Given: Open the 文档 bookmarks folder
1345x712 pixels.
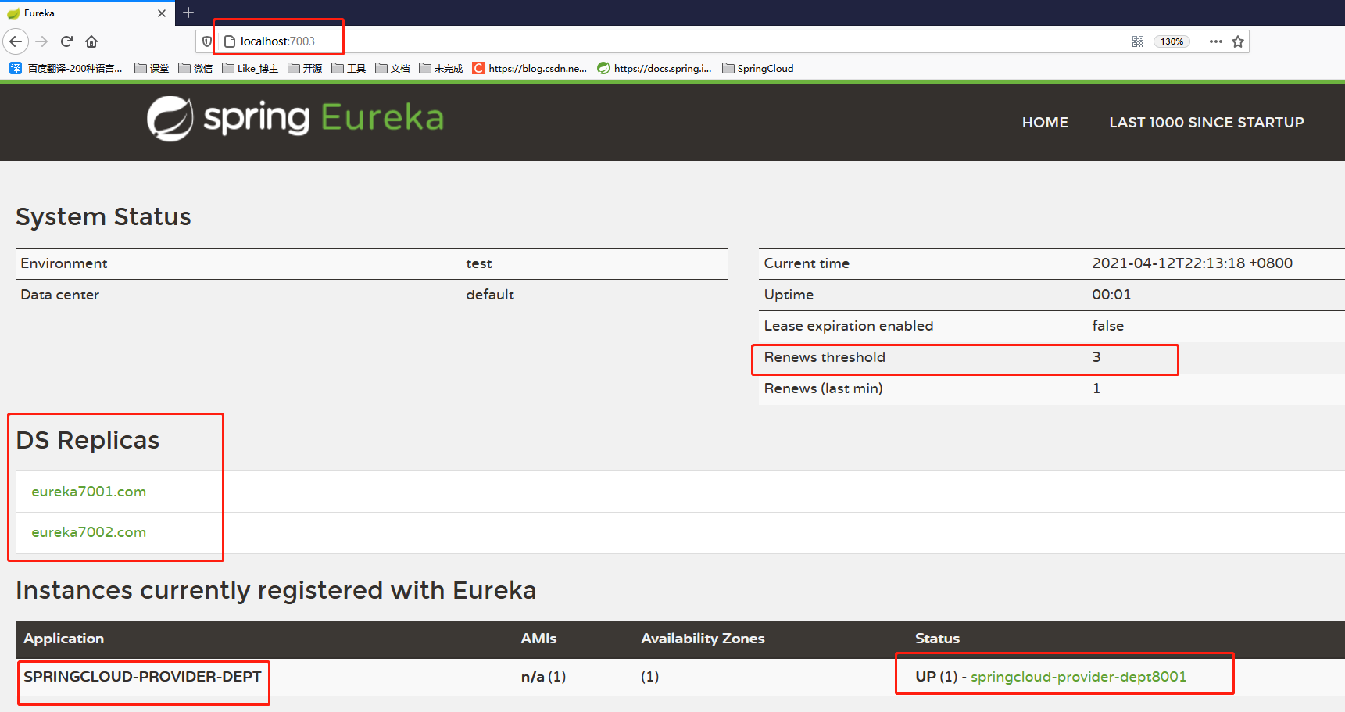Looking at the screenshot, I should tap(392, 69).
